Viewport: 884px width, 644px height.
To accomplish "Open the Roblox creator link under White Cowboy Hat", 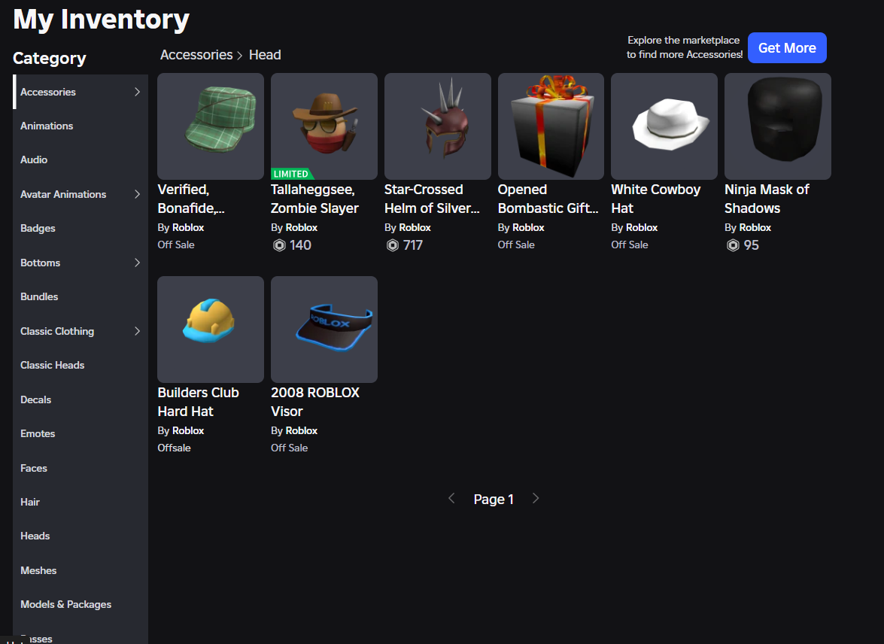I will (642, 226).
